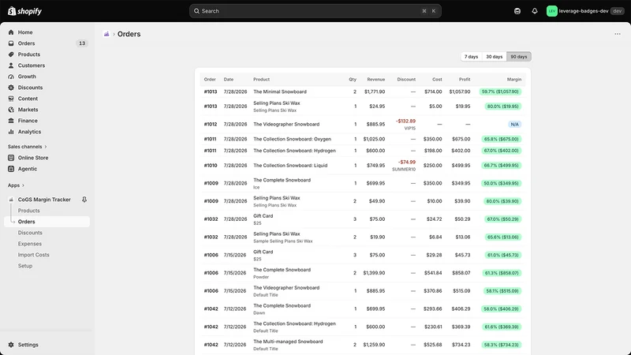Click the pin icon next to CoGS Margin Tracker
Viewport: 631px width, 355px height.
tap(84, 200)
